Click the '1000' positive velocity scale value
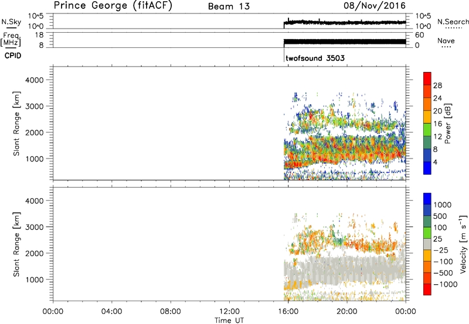Viewport: 469px width, 324px height. [442, 205]
